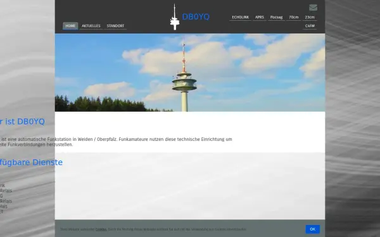Open the Pocsag menu item
This screenshot has height=237, width=380.
276,17
